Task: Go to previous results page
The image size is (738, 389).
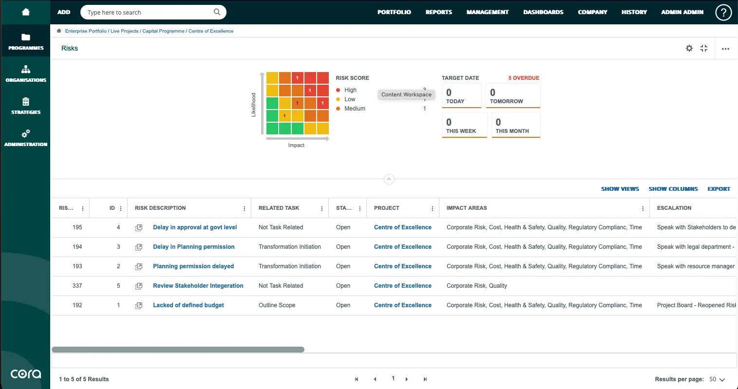Action: pos(375,379)
